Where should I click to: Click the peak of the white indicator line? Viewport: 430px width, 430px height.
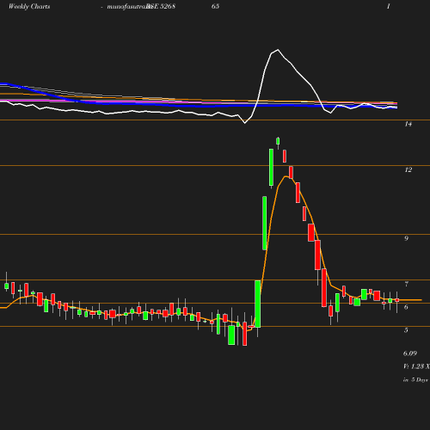point(278,50)
